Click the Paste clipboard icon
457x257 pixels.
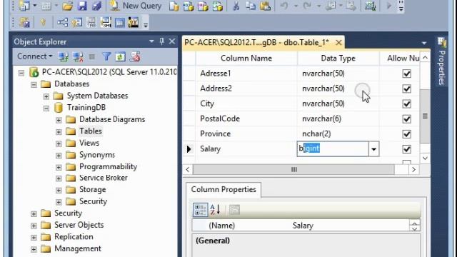pyautogui.click(x=265, y=6)
